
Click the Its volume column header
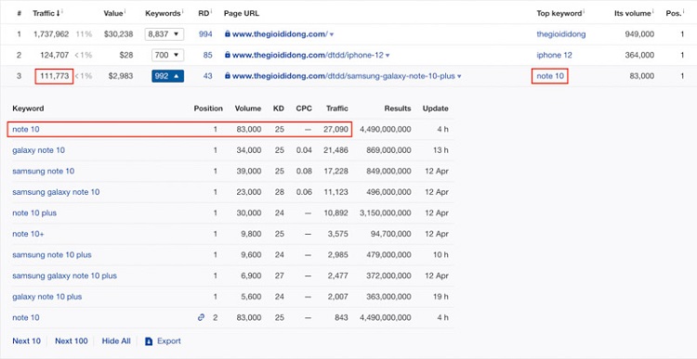[x=633, y=13]
